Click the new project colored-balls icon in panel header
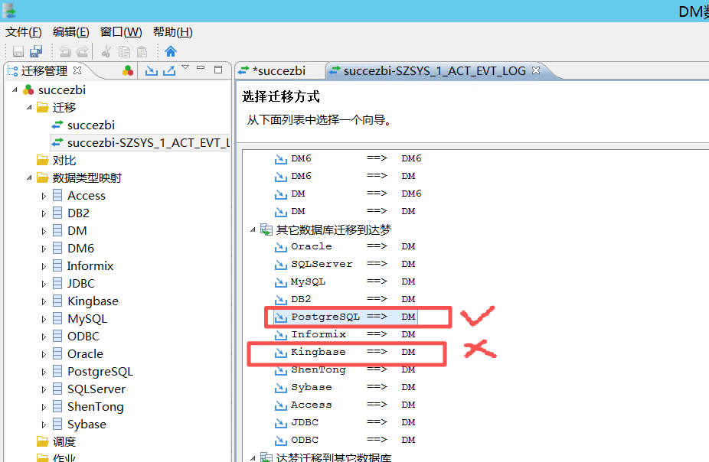709x462 pixels. 128,70
